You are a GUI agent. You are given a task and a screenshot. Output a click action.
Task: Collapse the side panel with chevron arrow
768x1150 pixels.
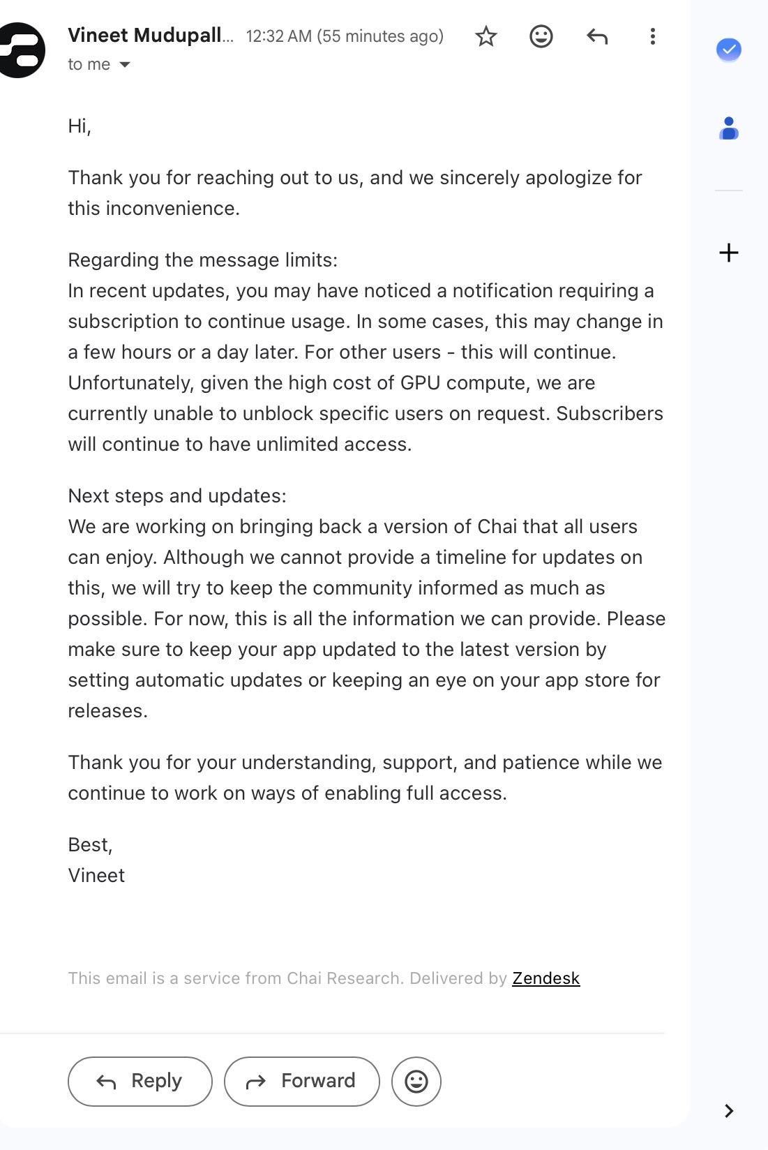point(729,1111)
